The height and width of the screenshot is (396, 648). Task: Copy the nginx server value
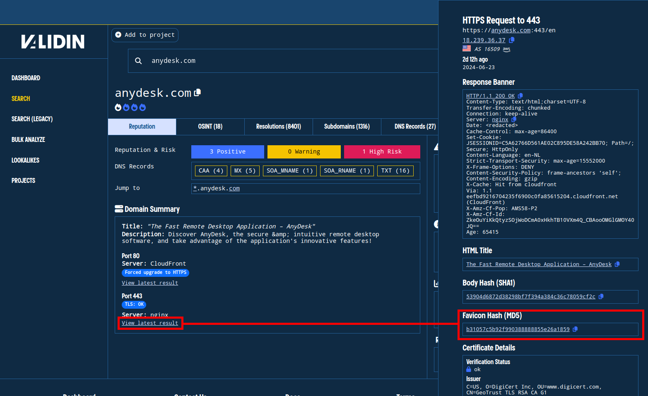(514, 120)
